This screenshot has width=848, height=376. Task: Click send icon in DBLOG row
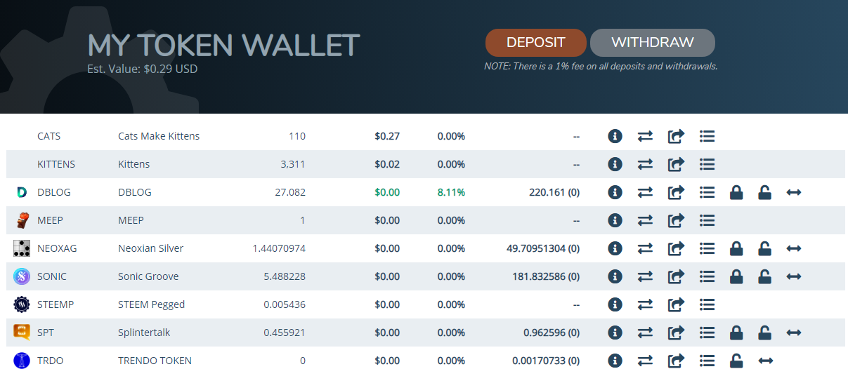[676, 192]
